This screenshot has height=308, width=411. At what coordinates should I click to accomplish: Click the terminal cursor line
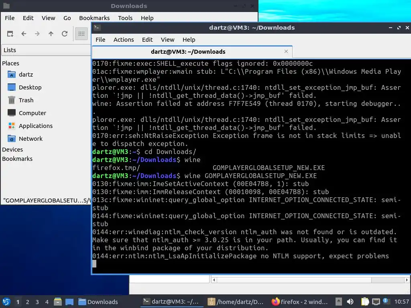point(94,264)
